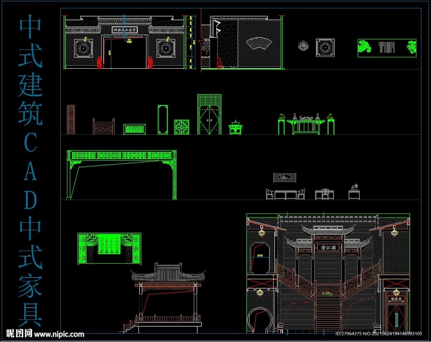431x342 pixels.
Task: Select the tea table with two chairs
Action: pyautogui.click(x=325, y=194)
